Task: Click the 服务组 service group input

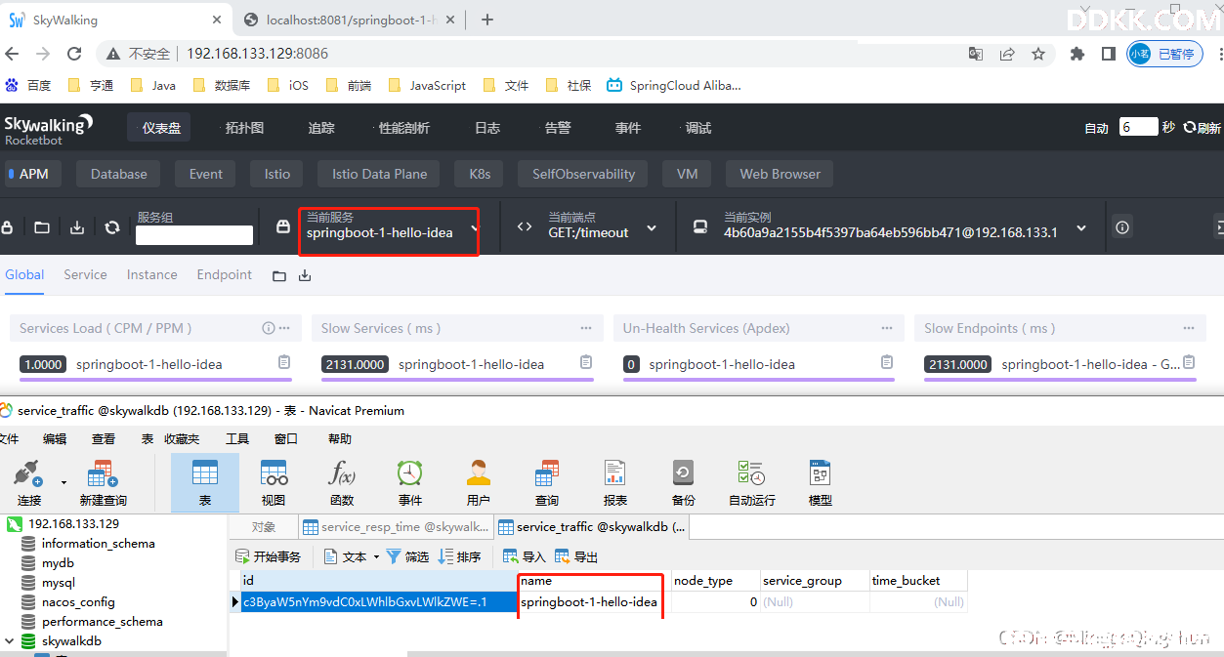Action: (194, 234)
